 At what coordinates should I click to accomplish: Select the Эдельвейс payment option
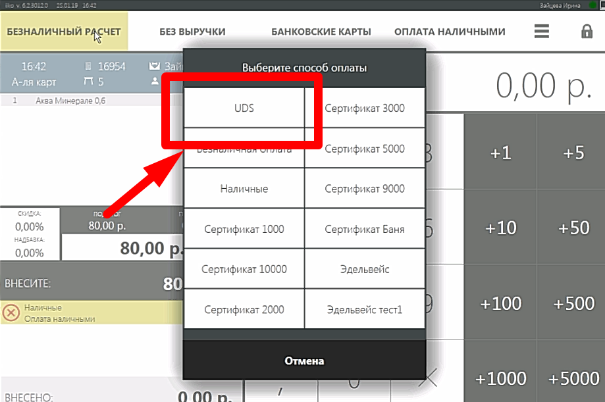tap(365, 268)
